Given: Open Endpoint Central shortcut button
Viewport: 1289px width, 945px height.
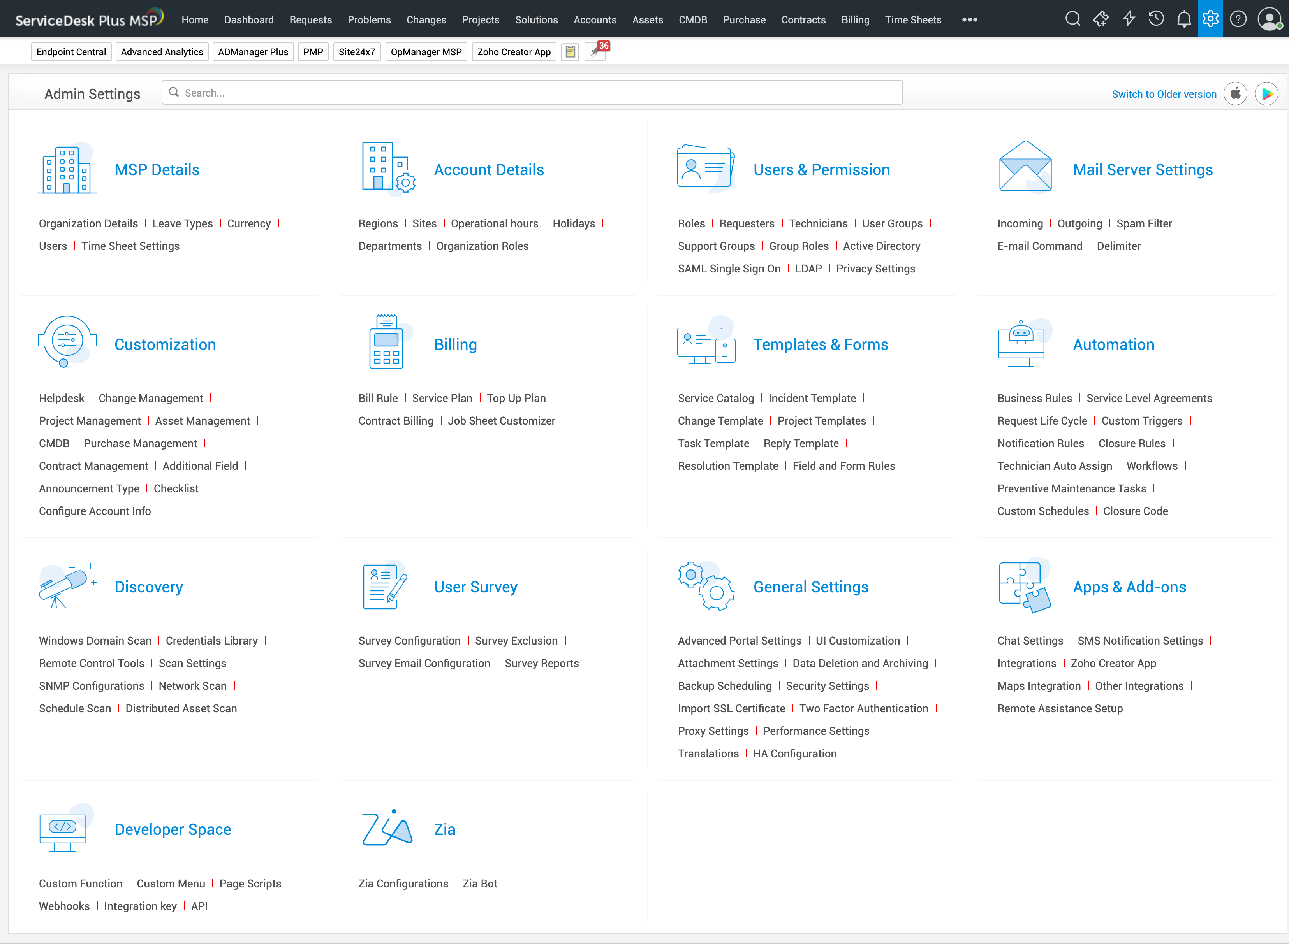Looking at the screenshot, I should [71, 52].
